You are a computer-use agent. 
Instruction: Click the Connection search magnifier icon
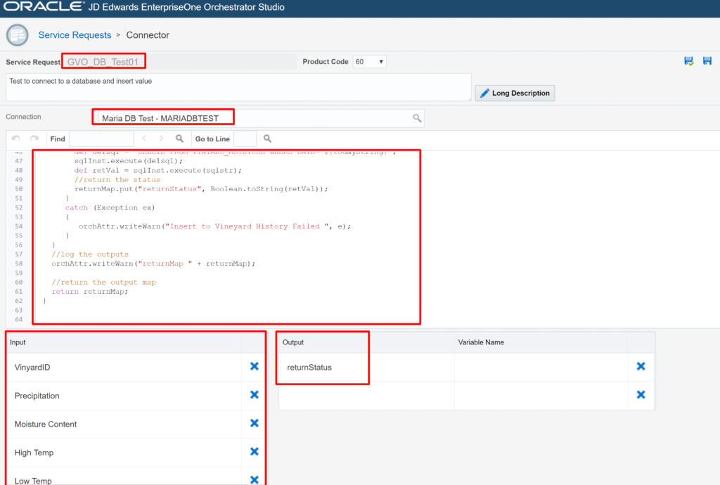(416, 118)
